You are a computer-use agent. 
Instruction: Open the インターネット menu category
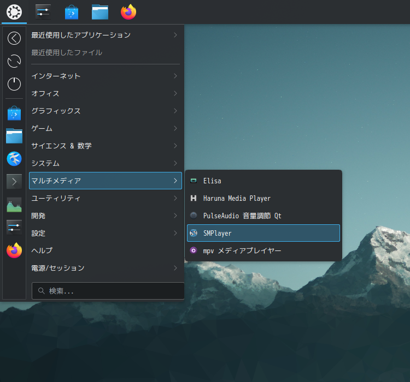point(106,76)
